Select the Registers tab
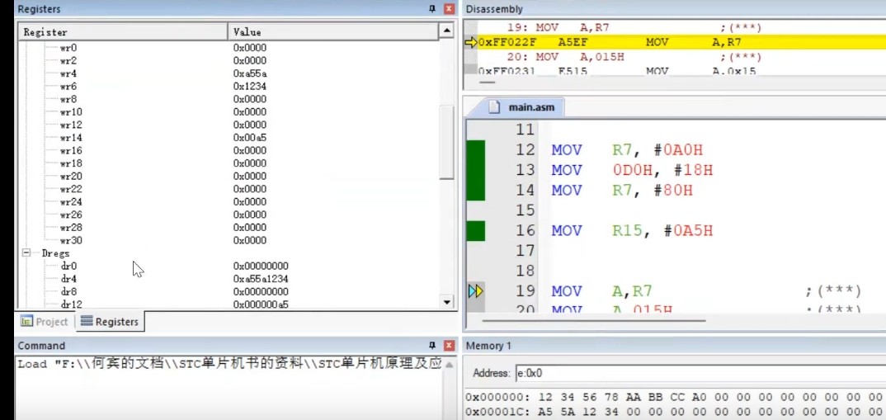Image resolution: width=886 pixels, height=420 pixels. [110, 322]
